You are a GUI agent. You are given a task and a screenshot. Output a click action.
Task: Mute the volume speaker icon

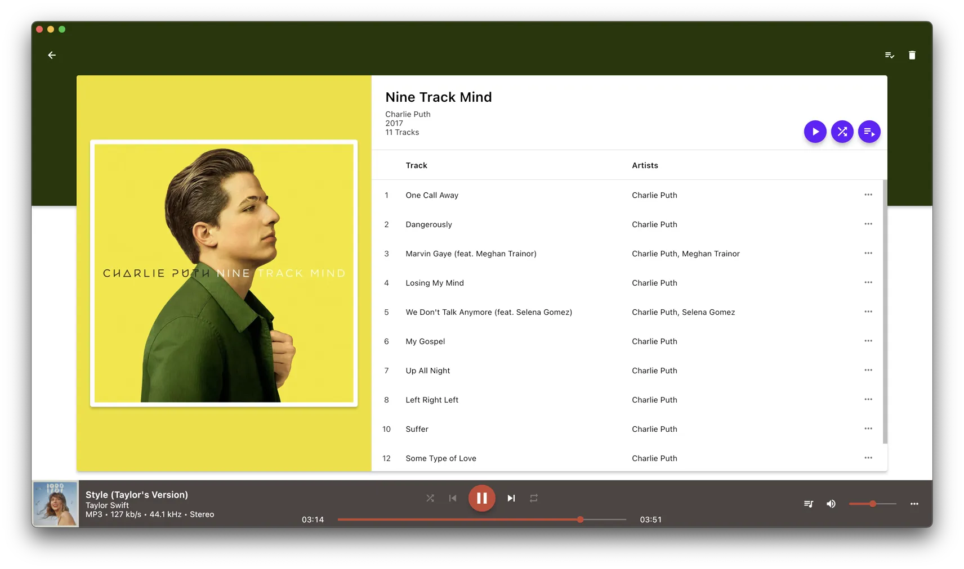tap(831, 504)
